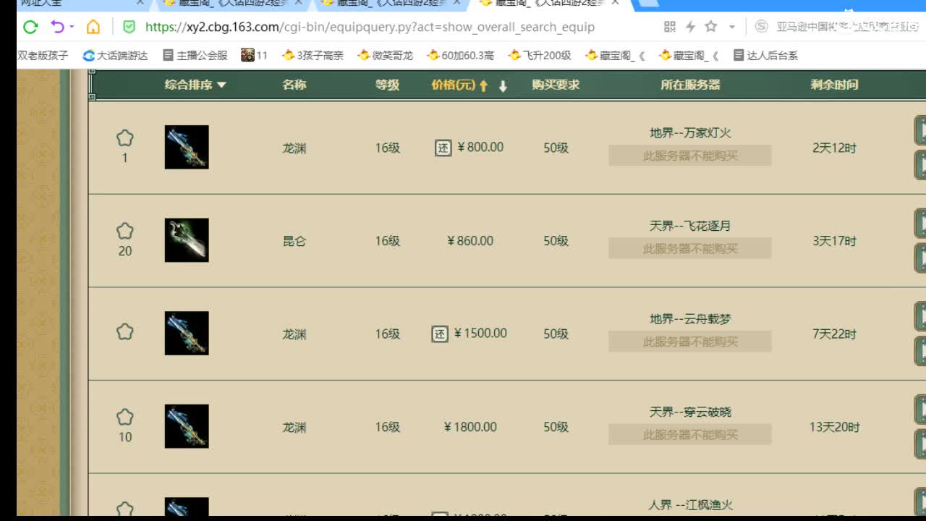Image resolution: width=926 pixels, height=521 pixels.
Task: Click the browser refresh icon
Action: [x=30, y=27]
